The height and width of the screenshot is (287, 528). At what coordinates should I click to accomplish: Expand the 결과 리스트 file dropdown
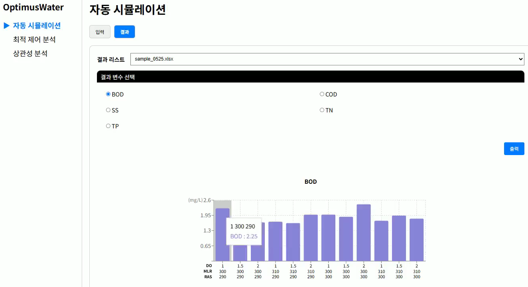pos(327,59)
